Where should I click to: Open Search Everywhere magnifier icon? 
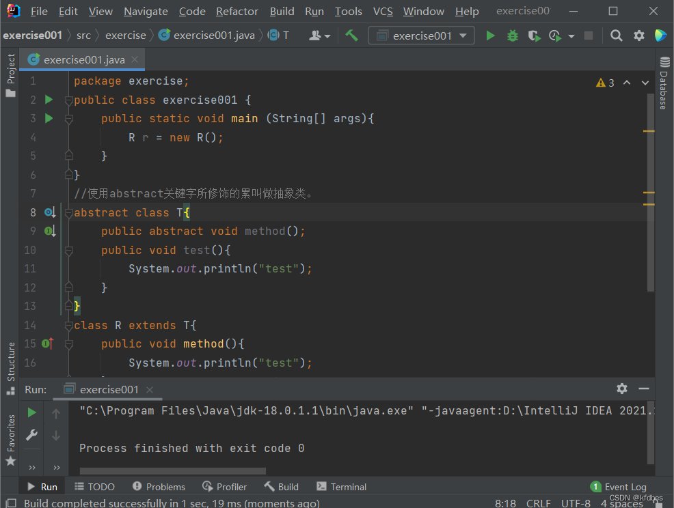pos(616,36)
